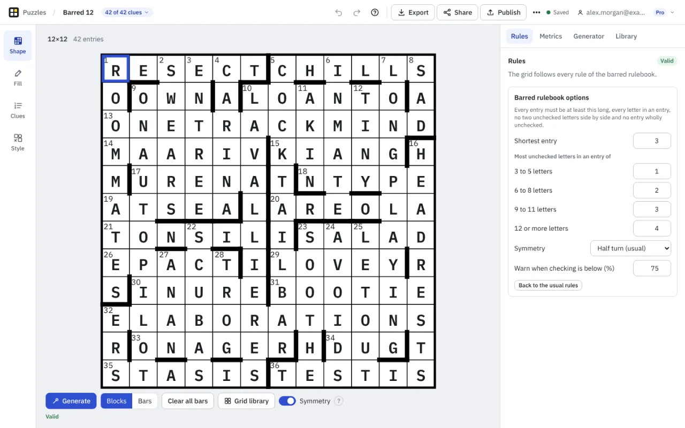
Task: Switch to the Generator tab
Action: click(x=589, y=36)
